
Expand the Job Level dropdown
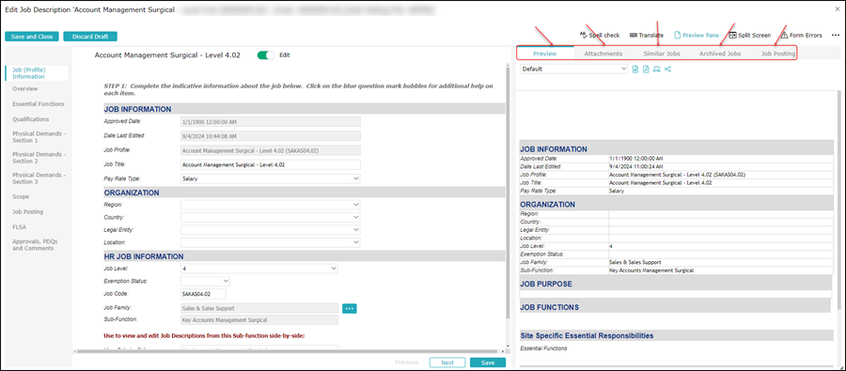pyautogui.click(x=259, y=268)
